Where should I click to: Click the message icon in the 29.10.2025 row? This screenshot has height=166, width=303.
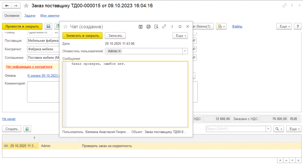pyautogui.click(x=6, y=146)
